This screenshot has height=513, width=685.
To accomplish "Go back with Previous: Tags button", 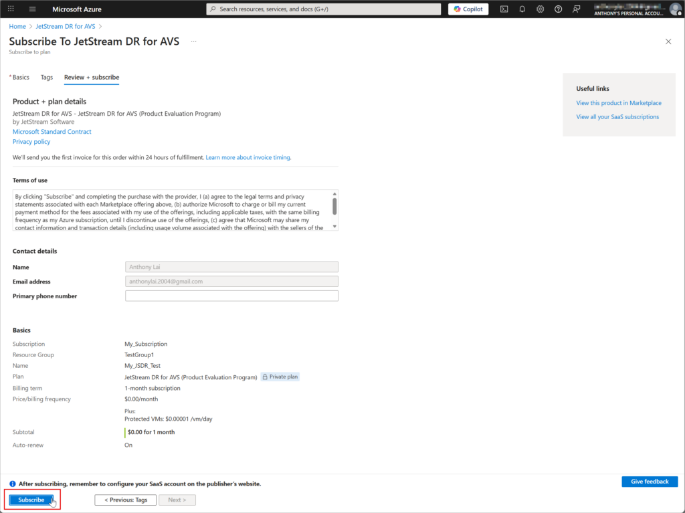I will [x=126, y=500].
